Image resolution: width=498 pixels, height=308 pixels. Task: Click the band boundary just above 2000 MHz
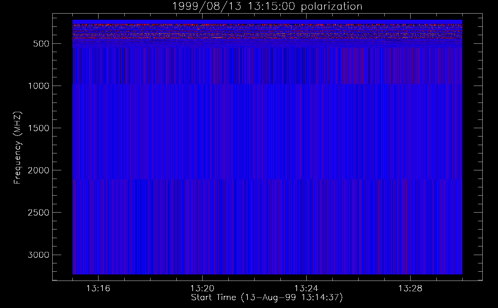(x=267, y=179)
